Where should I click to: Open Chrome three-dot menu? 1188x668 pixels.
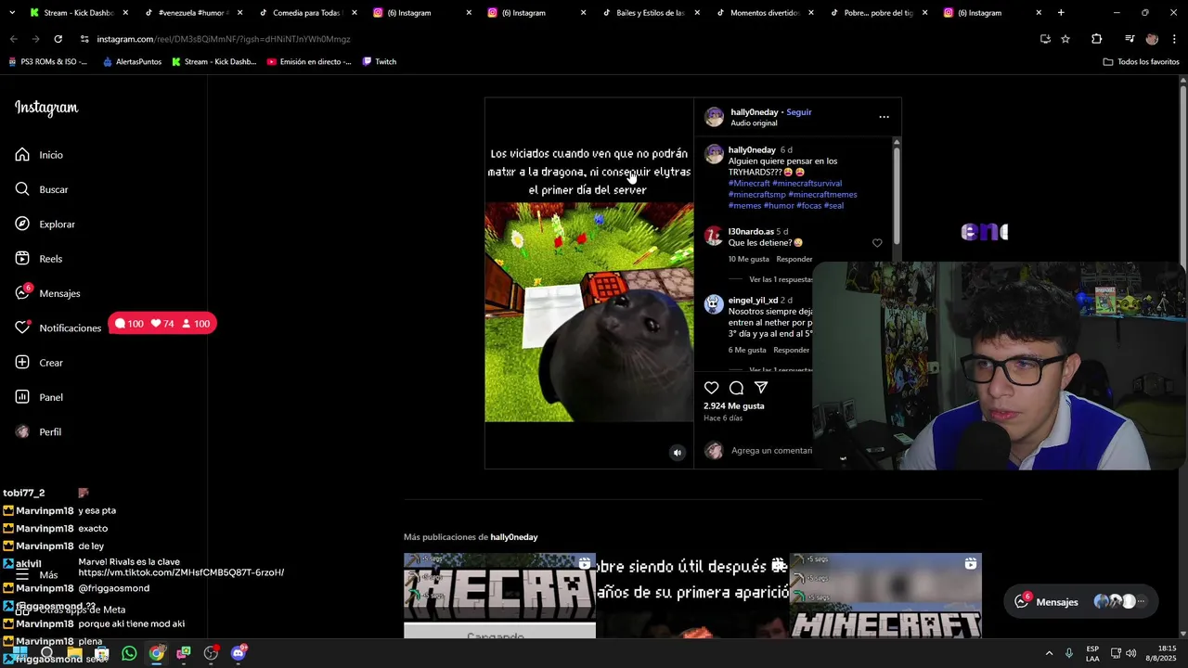pyautogui.click(x=1174, y=39)
